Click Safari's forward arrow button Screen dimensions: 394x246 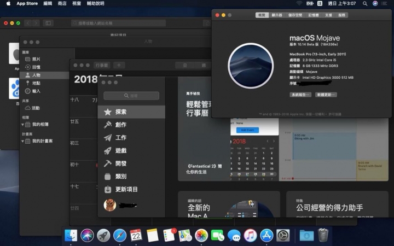tap(36, 23)
